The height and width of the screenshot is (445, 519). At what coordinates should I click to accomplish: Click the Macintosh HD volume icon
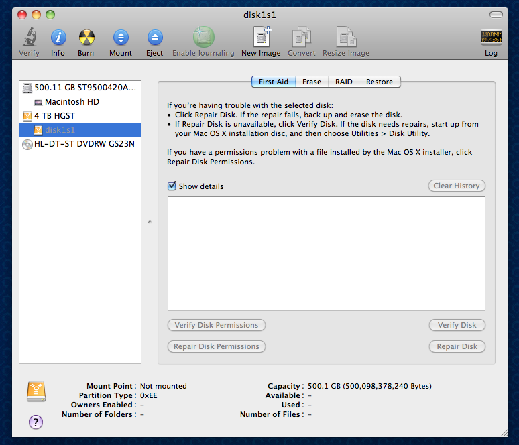(38, 103)
